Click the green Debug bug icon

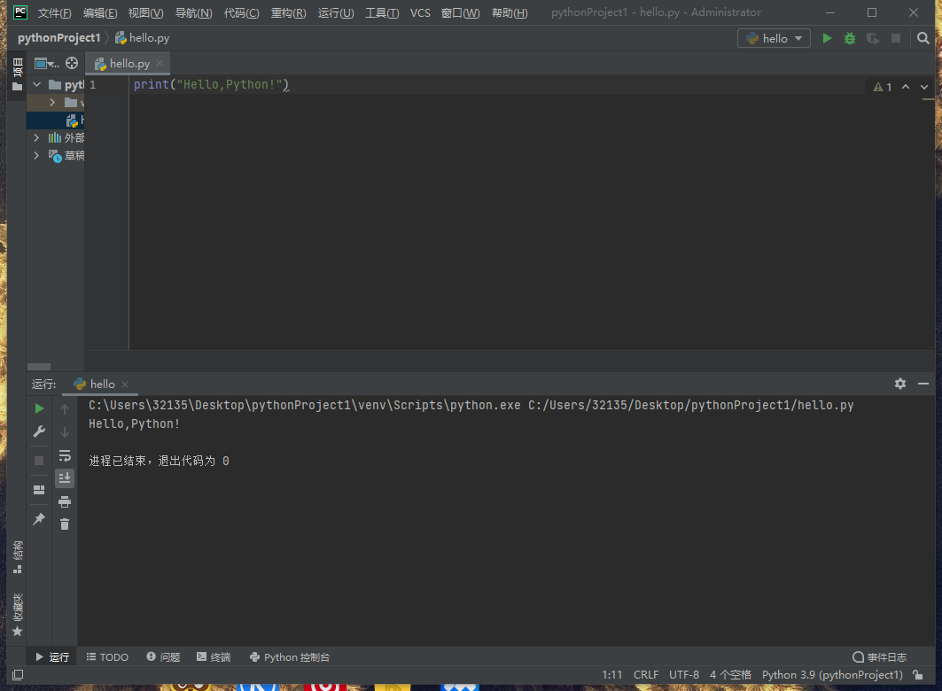(850, 38)
